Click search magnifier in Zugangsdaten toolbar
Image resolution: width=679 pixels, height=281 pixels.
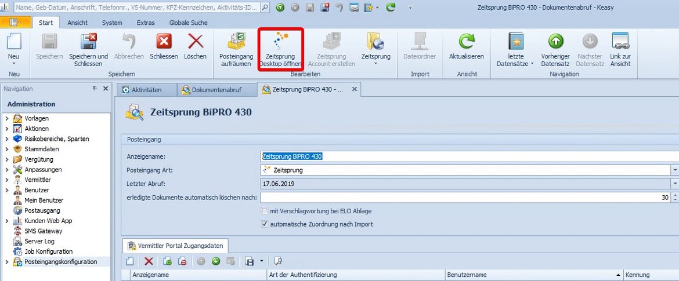pyautogui.click(x=278, y=261)
